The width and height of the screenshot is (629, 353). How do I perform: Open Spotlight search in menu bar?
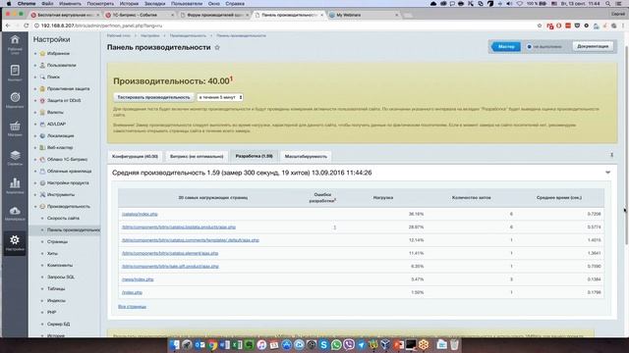point(608,4)
